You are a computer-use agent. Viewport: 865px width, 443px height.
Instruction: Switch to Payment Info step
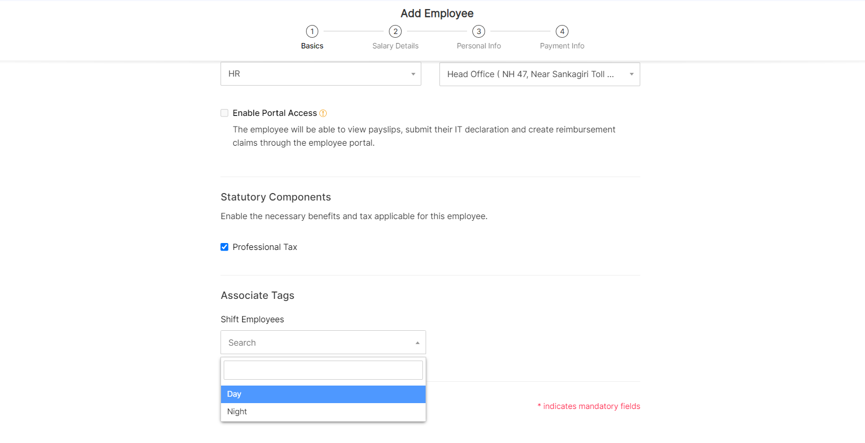pyautogui.click(x=562, y=46)
